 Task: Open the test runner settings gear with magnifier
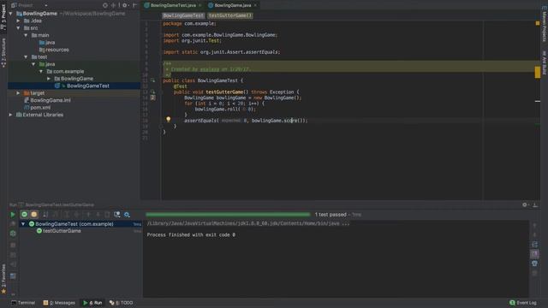click(127, 215)
